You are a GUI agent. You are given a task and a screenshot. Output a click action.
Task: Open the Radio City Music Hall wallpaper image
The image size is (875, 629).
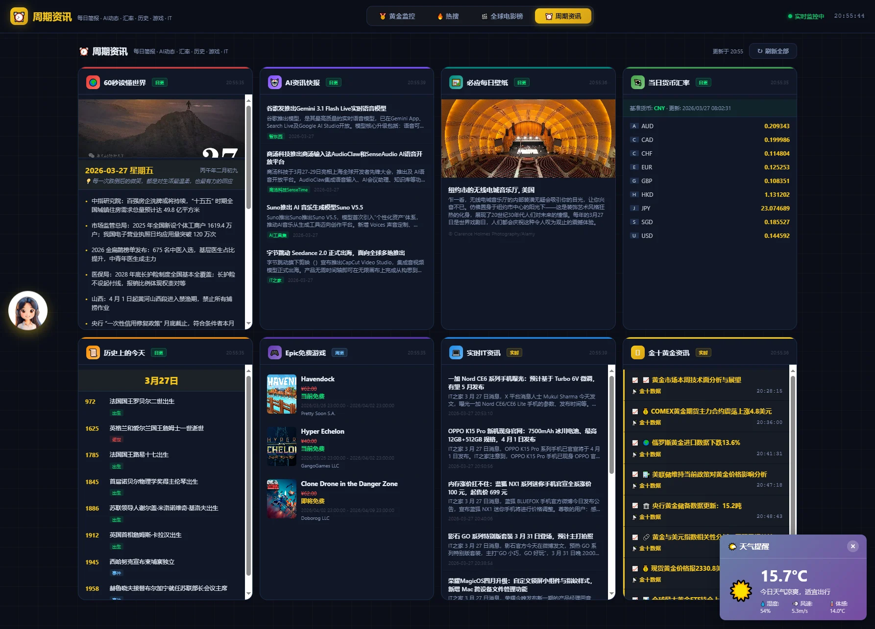coord(528,139)
